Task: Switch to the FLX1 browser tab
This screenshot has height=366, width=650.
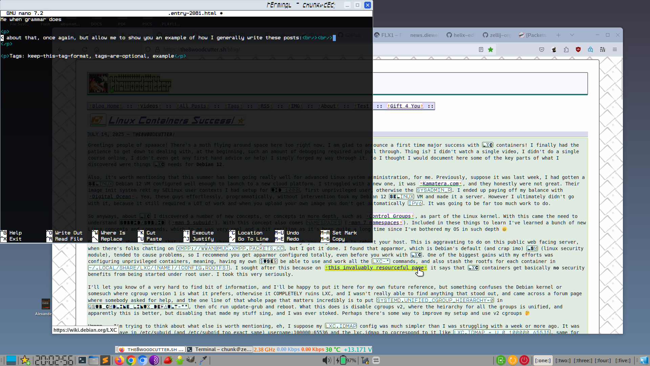Action: (388, 35)
